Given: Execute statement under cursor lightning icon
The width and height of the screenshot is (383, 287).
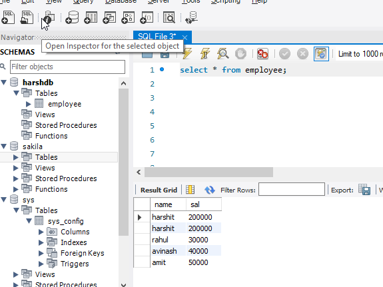Looking at the screenshot, I should 204,53.
